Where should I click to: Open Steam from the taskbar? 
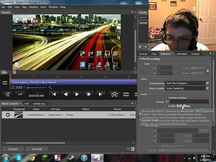pyautogui.click(x=71, y=158)
